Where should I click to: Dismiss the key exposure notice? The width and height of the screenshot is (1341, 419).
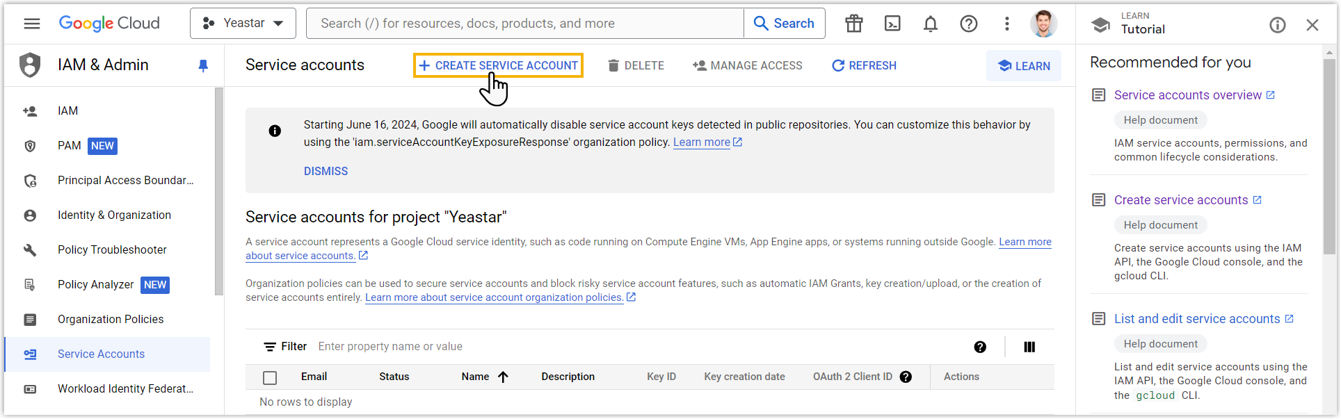(x=326, y=171)
